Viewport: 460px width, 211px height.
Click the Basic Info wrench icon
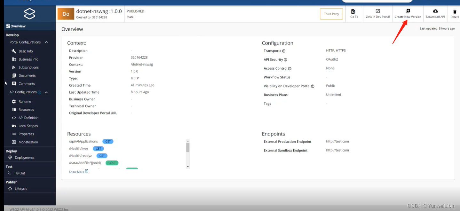coord(14,51)
